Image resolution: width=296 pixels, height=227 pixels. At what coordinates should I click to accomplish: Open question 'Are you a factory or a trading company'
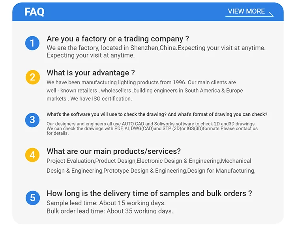point(118,39)
